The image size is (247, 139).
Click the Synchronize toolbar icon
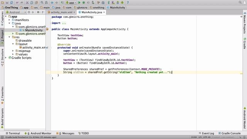click(x=12, y=3)
